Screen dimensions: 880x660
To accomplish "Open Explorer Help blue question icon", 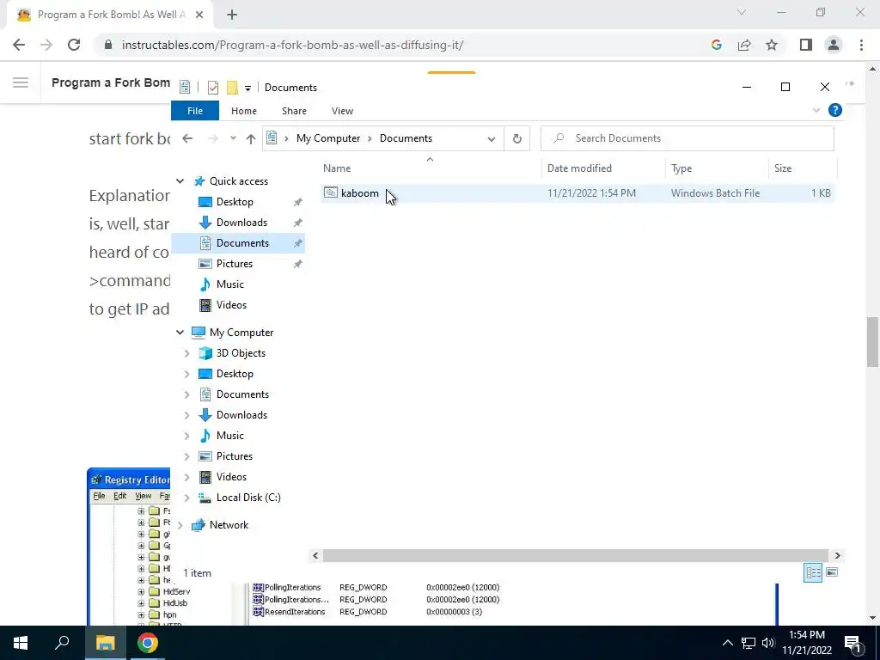I will [x=835, y=111].
